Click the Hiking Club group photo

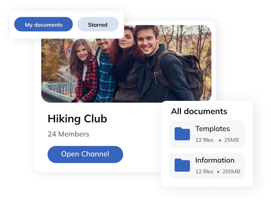(x=126, y=64)
